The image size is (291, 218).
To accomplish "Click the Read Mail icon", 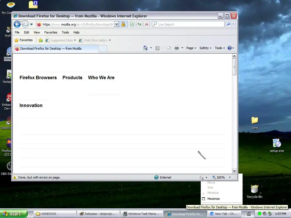I will click(x=169, y=48).
